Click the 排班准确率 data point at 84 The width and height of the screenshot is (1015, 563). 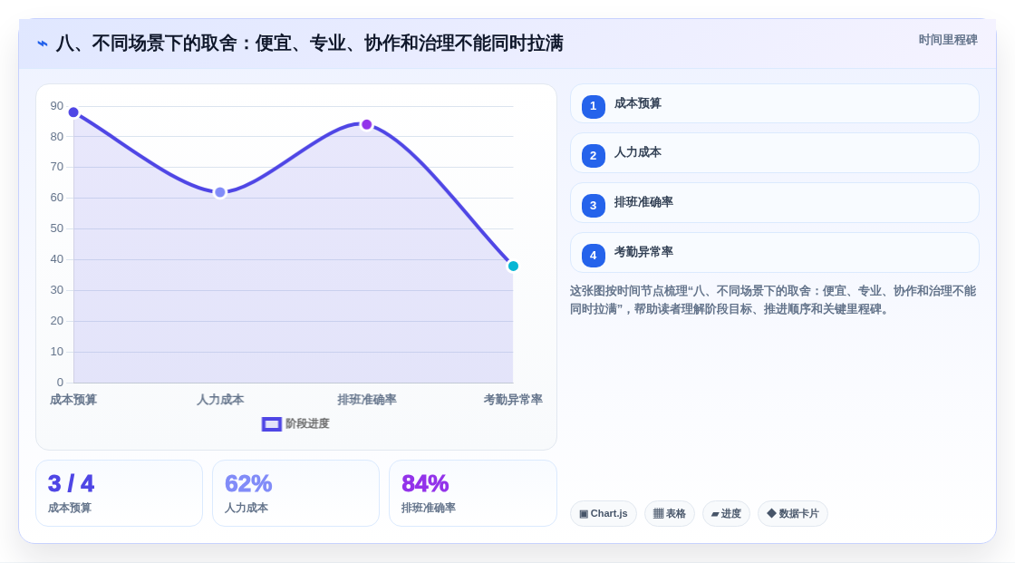[x=367, y=124]
